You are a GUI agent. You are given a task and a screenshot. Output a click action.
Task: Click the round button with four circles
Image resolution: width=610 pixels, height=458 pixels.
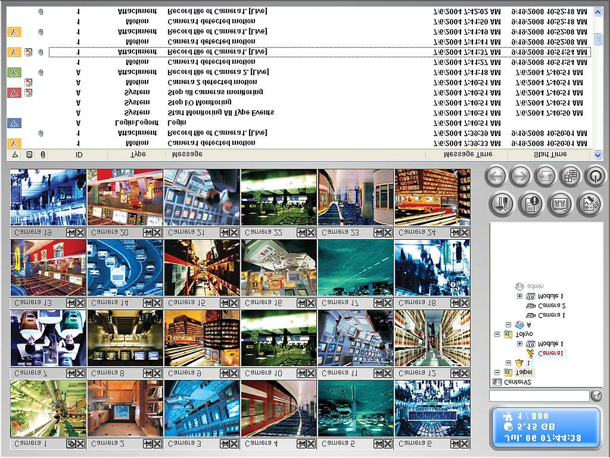[x=560, y=204]
